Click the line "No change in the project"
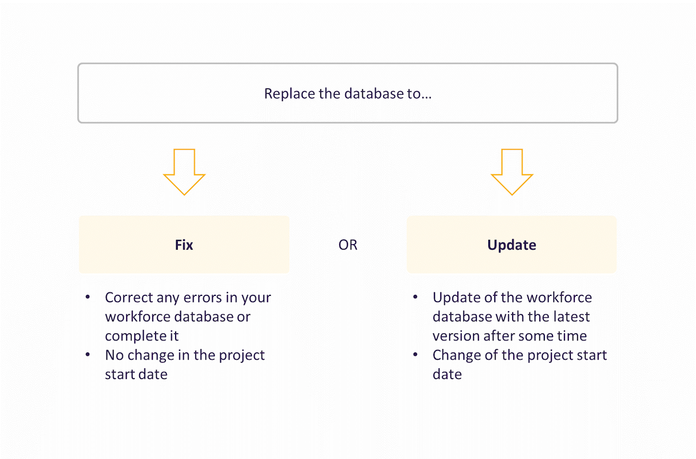Screen dimensions: 696x459 185,355
